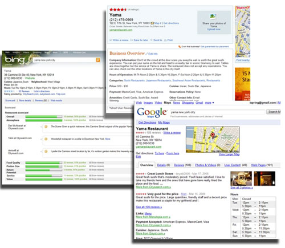Select the Reviews (92) tab on Bing

click(41, 100)
